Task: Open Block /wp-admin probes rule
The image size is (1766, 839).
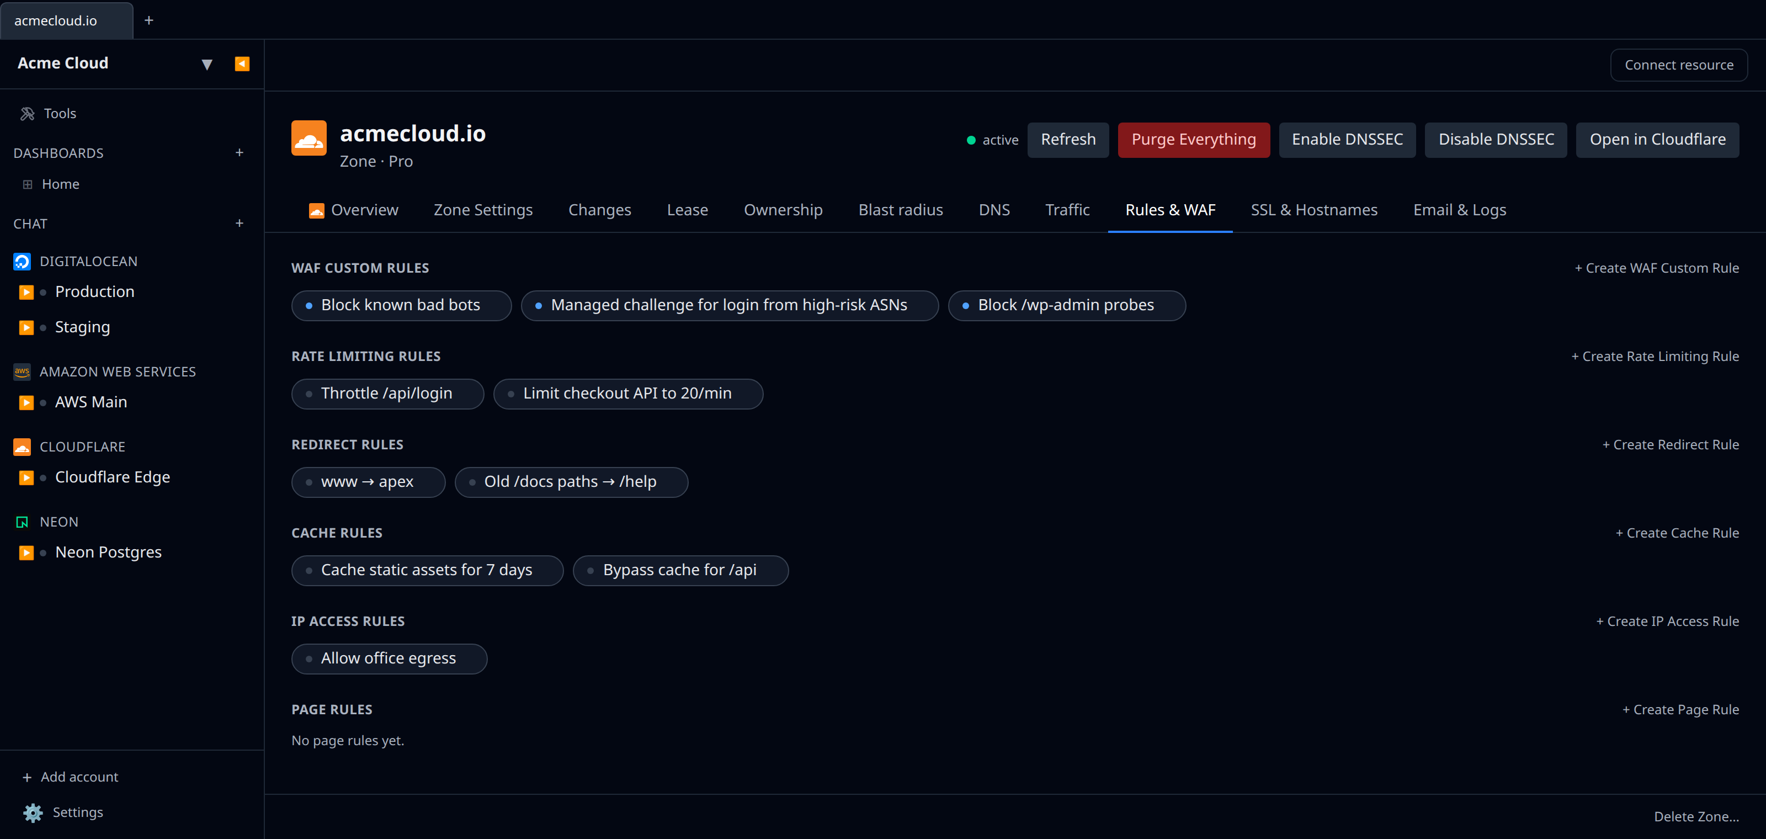Action: click(x=1067, y=305)
